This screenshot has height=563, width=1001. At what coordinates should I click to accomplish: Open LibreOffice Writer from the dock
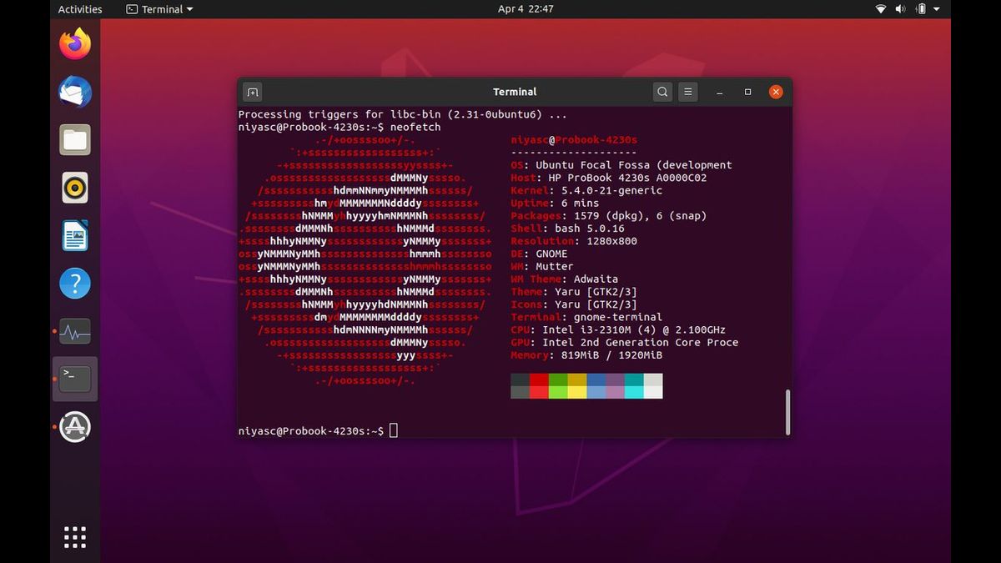tap(75, 236)
